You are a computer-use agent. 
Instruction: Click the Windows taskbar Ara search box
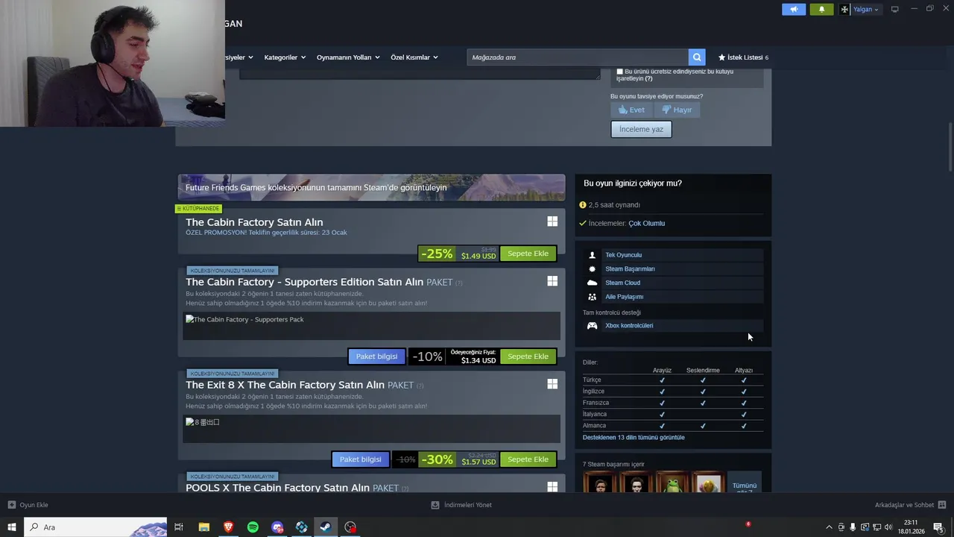coord(95,527)
